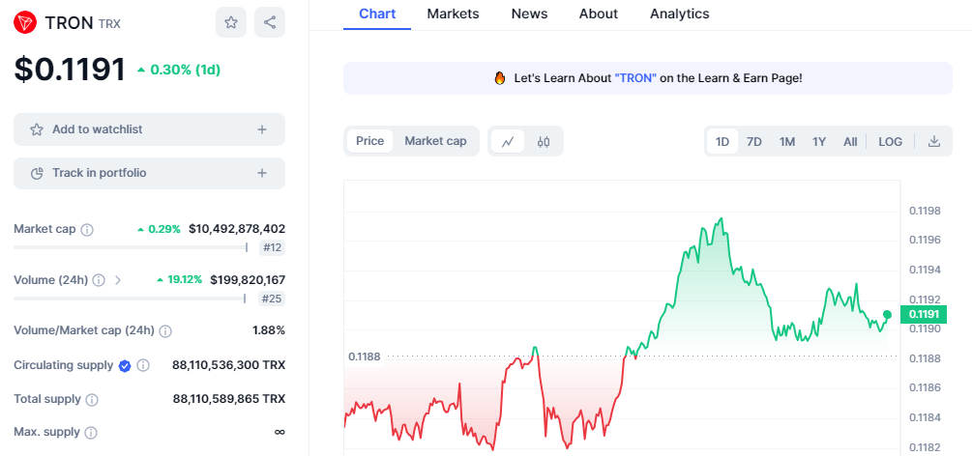Image resolution: width=972 pixels, height=456 pixels.
Task: Click the Market cap rank slider bar
Action: point(131,247)
